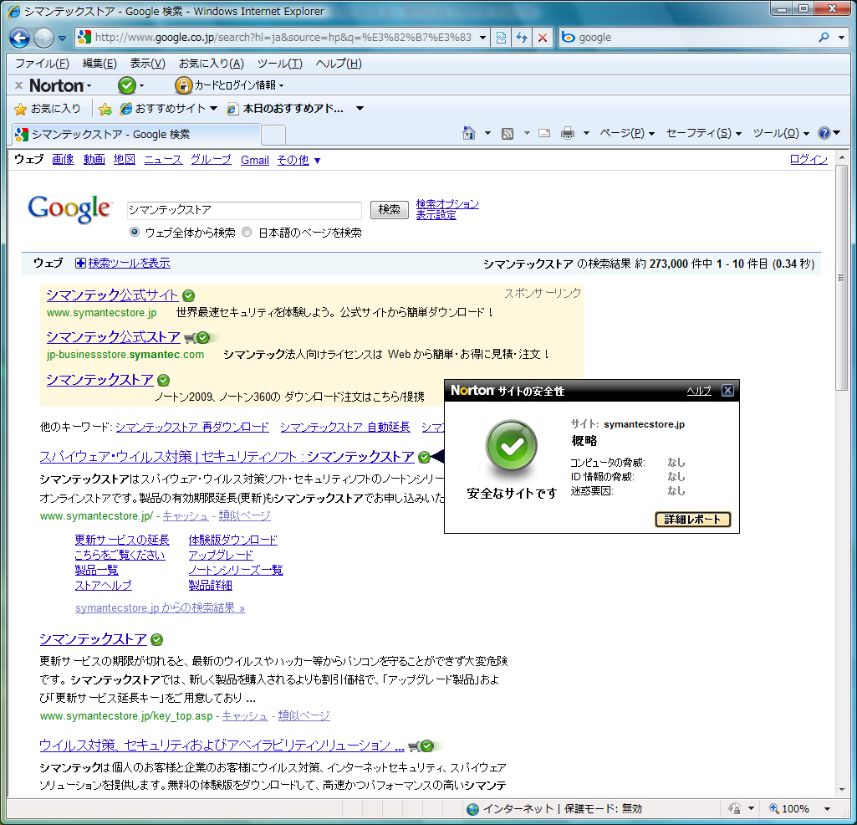Image resolution: width=857 pixels, height=825 pixels.
Task: Click the Norton badge after ウイルス対策、セキュリティ result
Action: click(427, 746)
